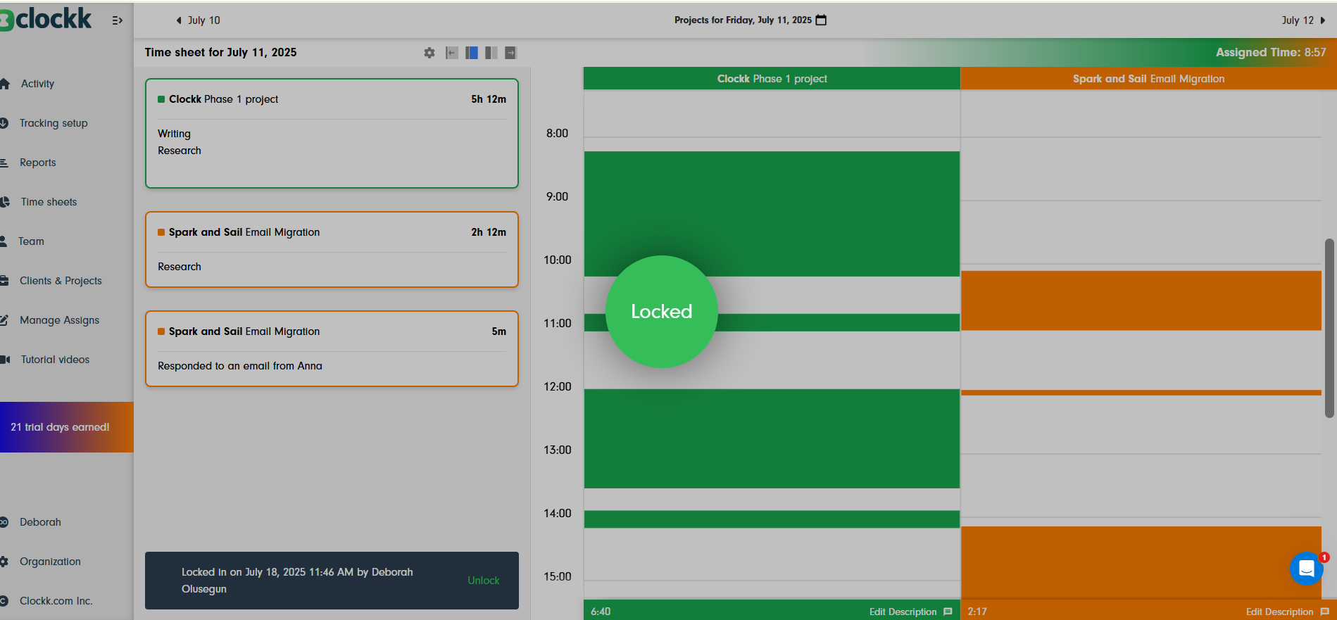
Task: Open Tutorial videos
Action: click(x=55, y=360)
